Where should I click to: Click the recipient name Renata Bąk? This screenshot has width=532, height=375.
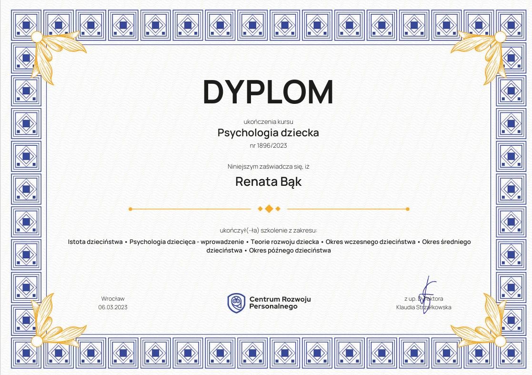(268, 182)
